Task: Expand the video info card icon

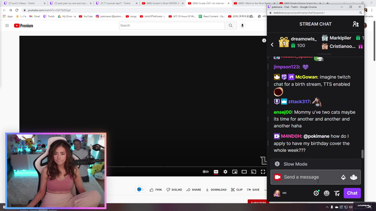Action: click(264, 40)
